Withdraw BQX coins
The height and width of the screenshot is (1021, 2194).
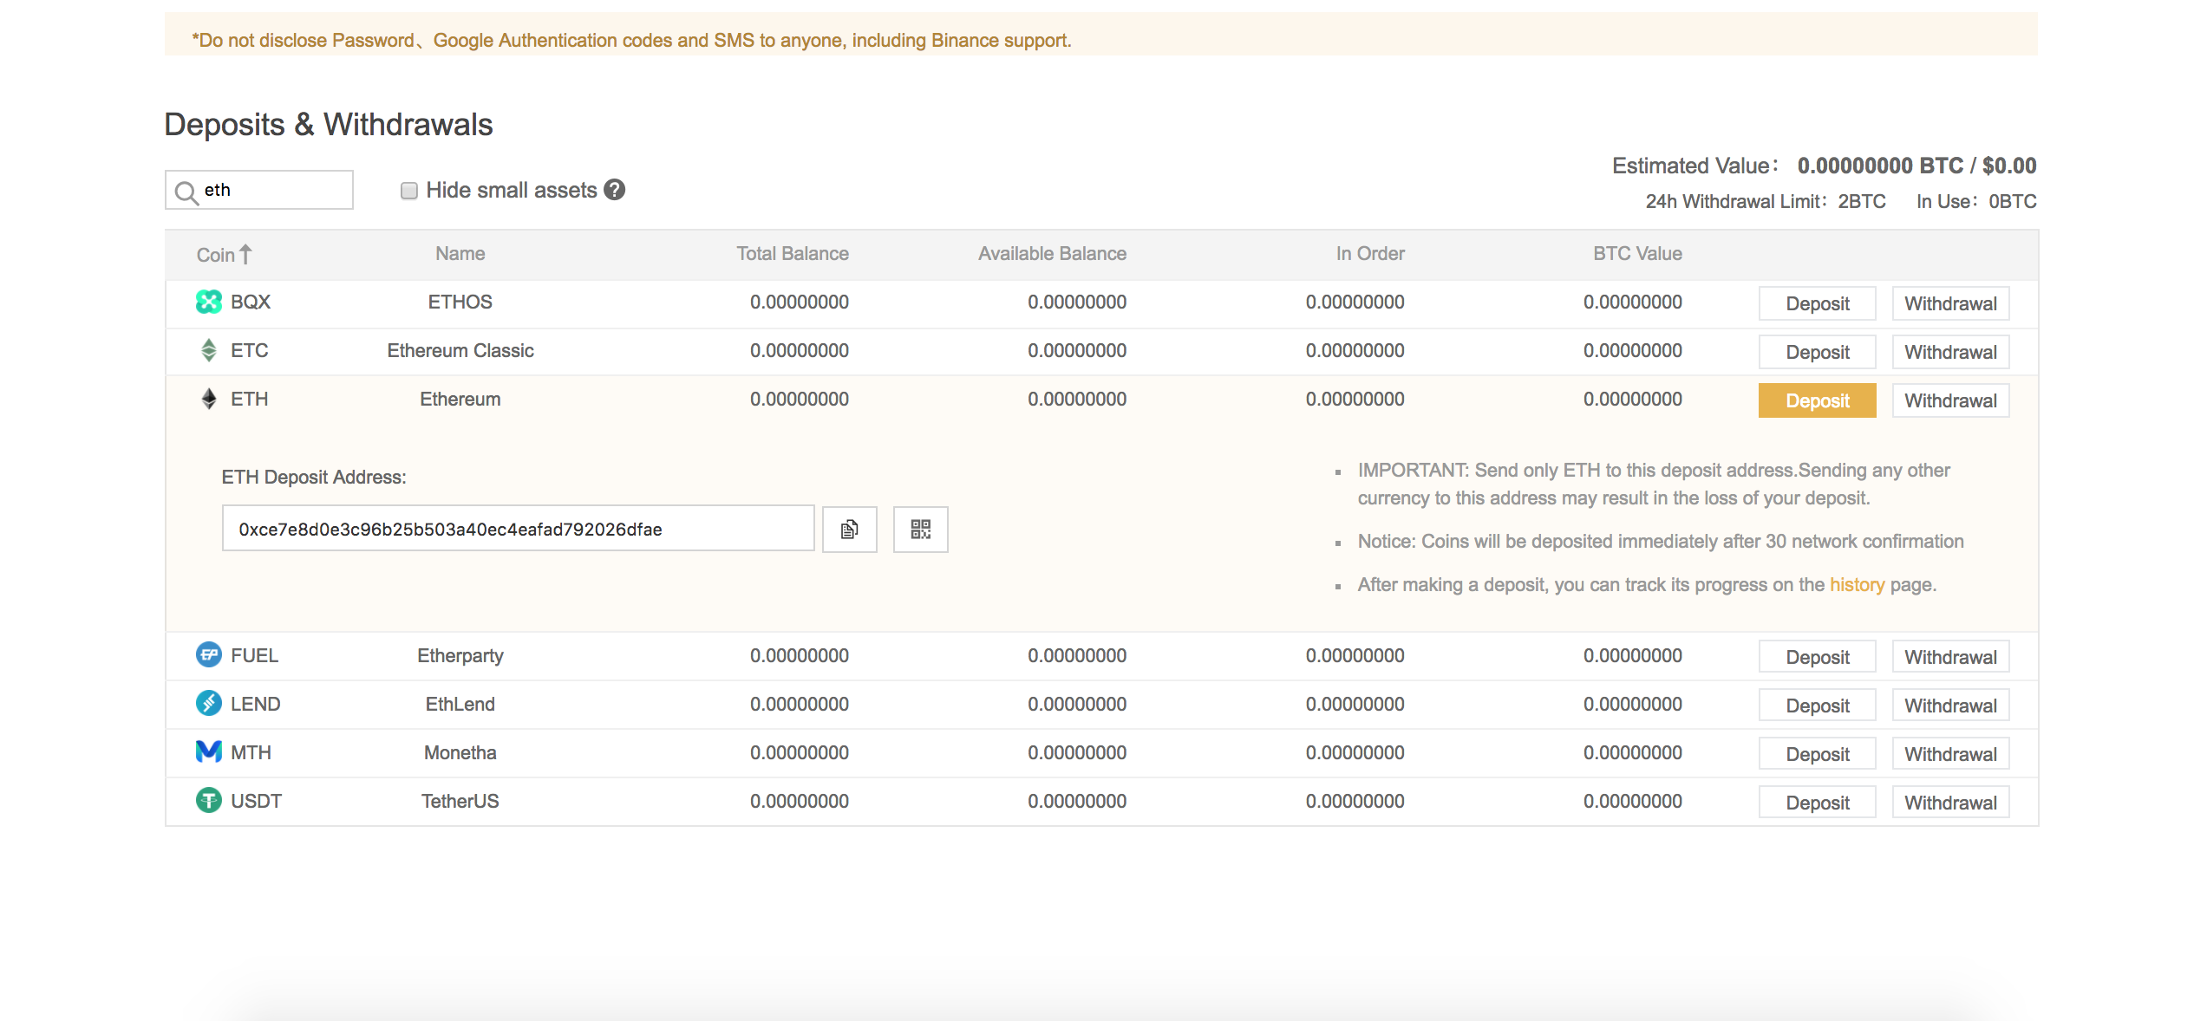[1951, 303]
